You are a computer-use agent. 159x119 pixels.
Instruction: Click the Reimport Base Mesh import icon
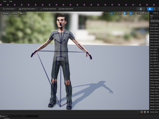coord(20,9)
